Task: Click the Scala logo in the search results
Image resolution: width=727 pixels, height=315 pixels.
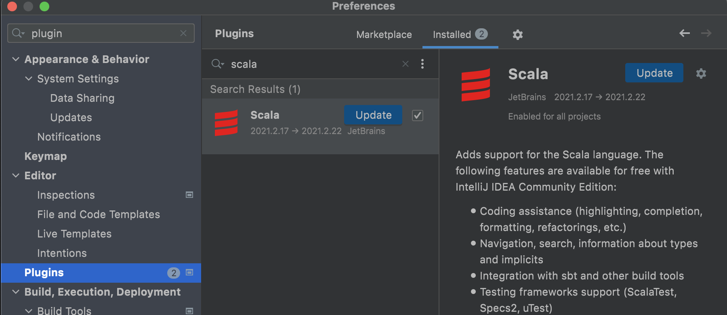Action: coord(226,123)
